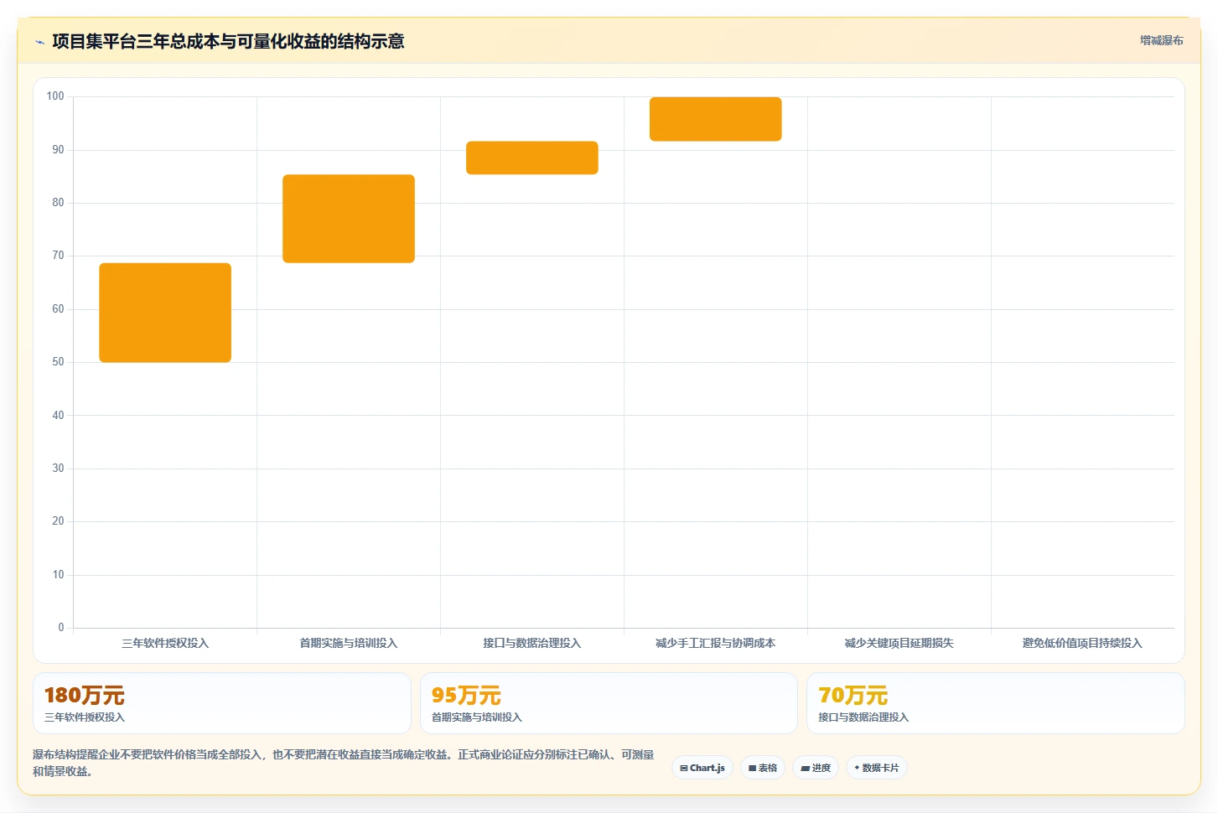Click the 增减瀑布 label in header

1161,40
